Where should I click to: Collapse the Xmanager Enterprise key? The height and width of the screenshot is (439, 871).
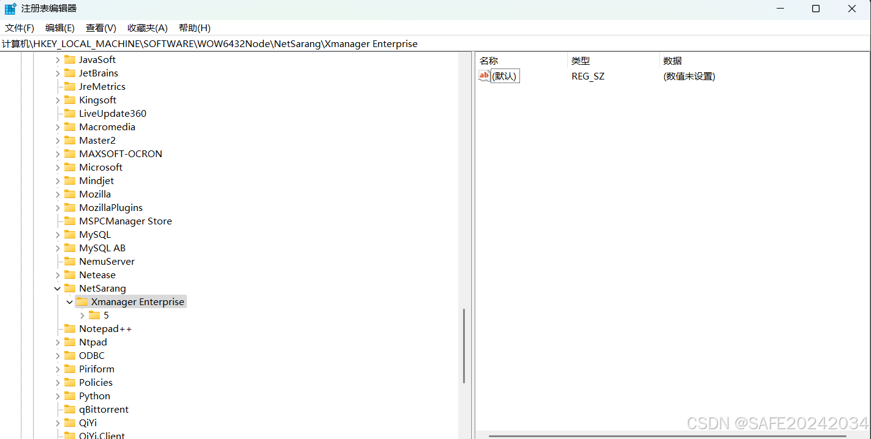(70, 301)
